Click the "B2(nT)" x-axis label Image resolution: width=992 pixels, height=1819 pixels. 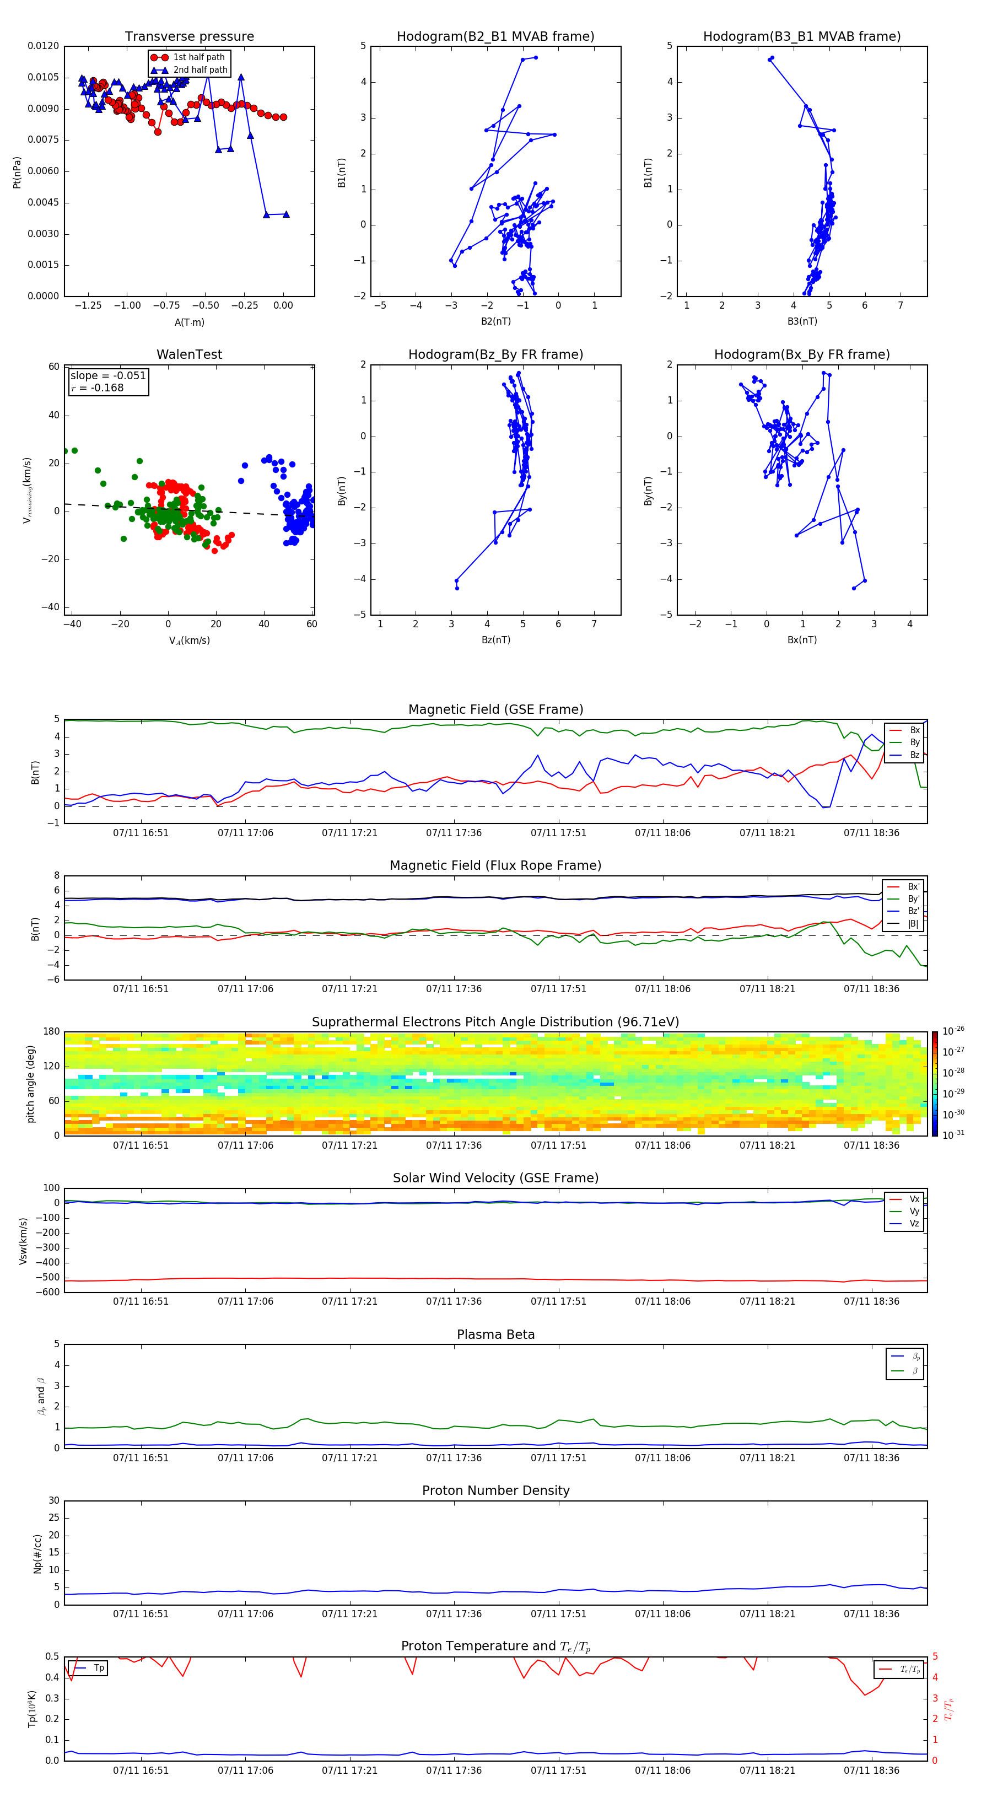point(495,321)
